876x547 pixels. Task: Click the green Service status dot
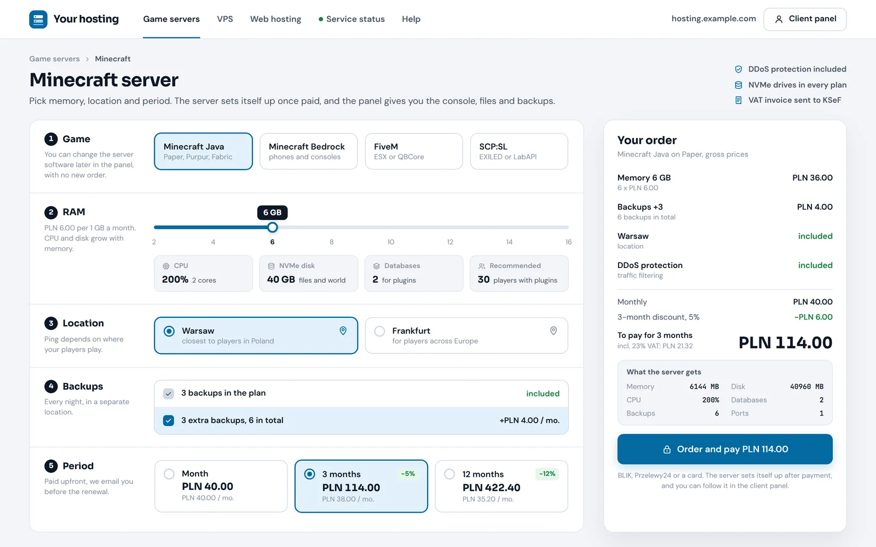(x=321, y=19)
